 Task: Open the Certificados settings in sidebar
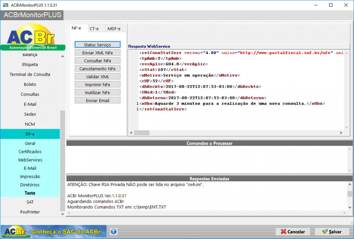tap(30, 152)
